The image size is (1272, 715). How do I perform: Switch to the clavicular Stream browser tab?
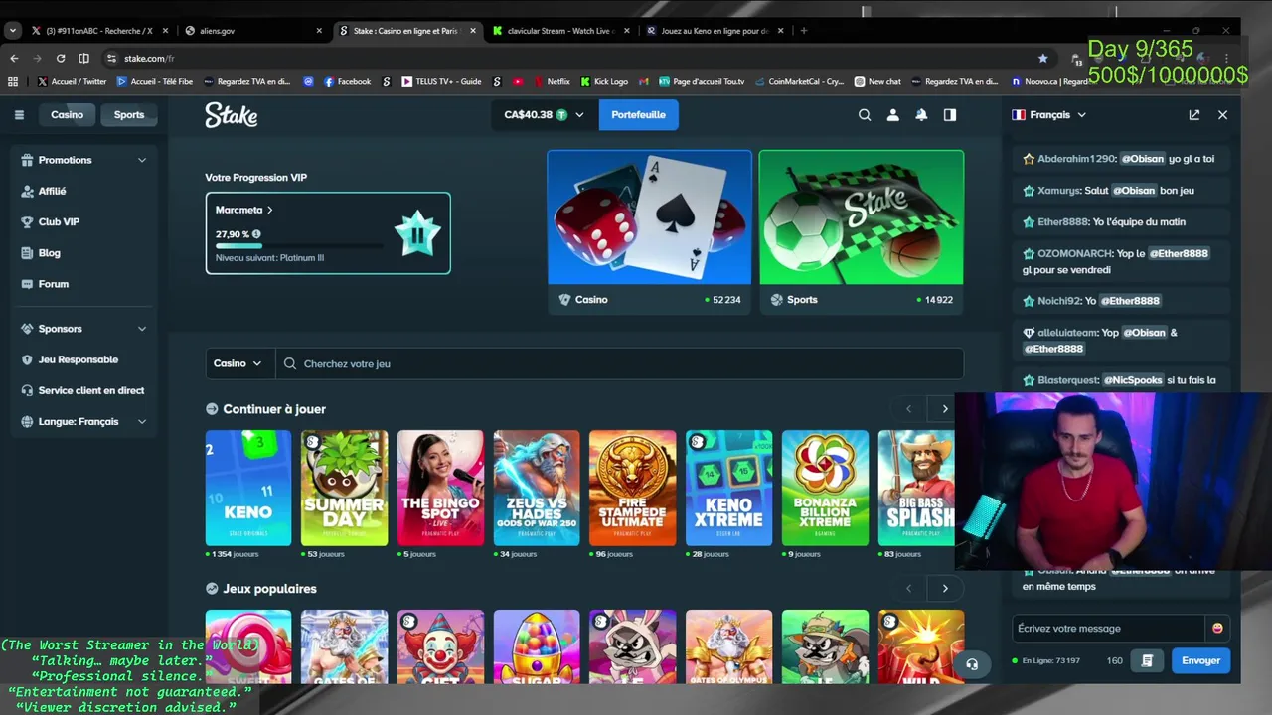click(x=559, y=31)
